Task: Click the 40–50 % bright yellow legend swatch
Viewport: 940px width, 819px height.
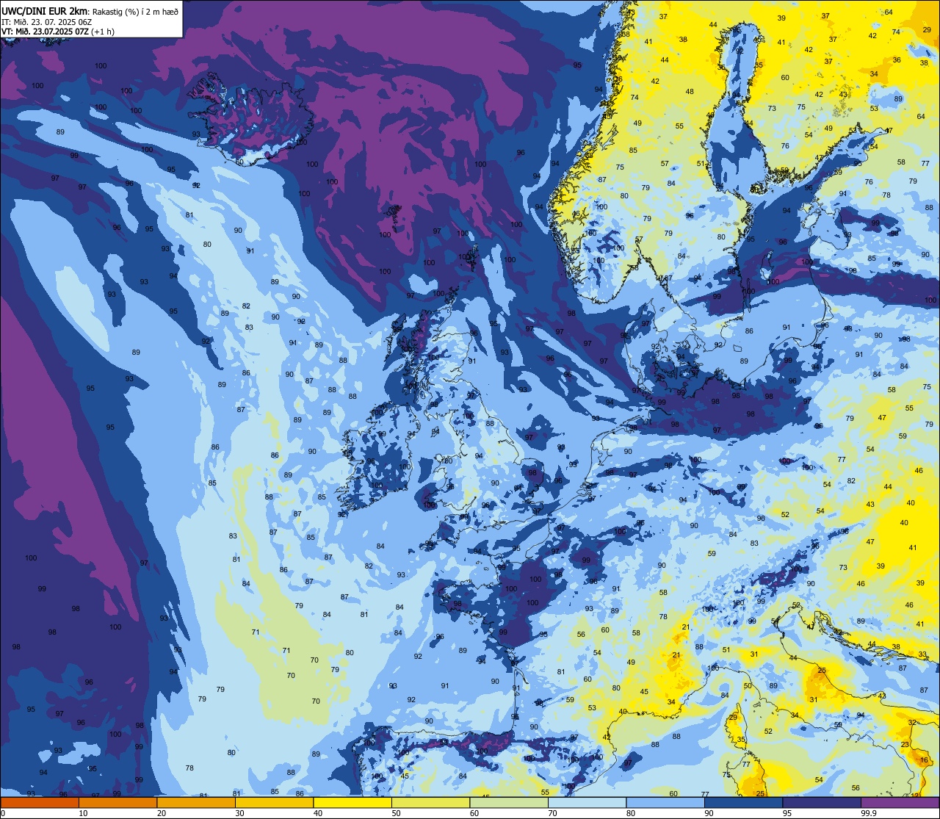Action: click(x=352, y=803)
